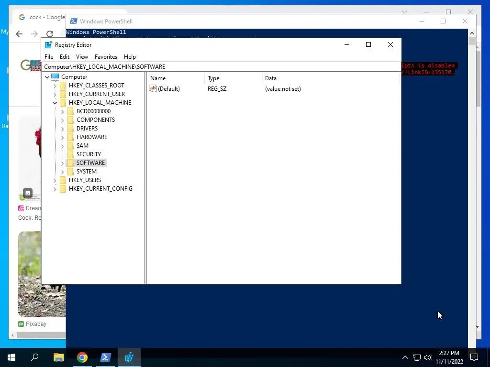Open the File menu in Registry Editor

click(49, 57)
